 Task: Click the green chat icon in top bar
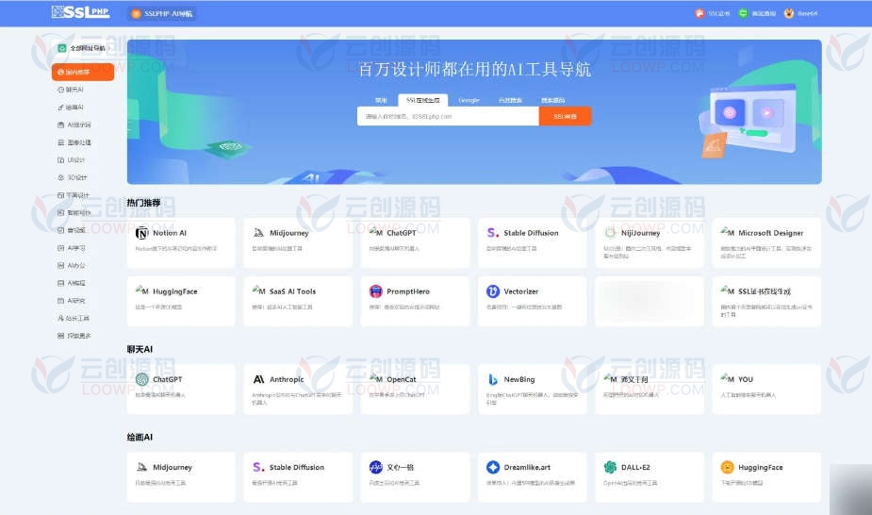pos(743,13)
